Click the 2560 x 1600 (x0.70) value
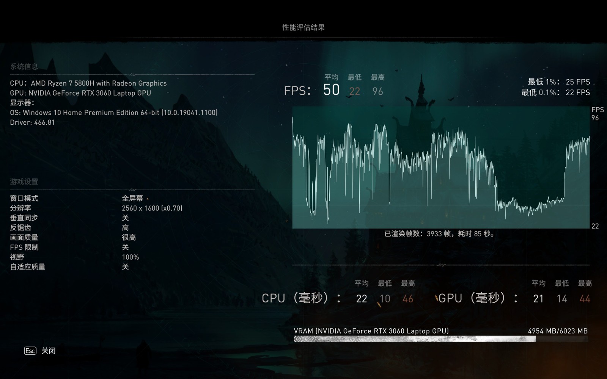Viewport: 607px width, 379px height. tap(152, 208)
